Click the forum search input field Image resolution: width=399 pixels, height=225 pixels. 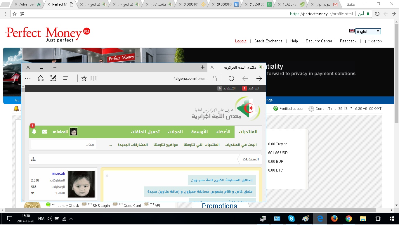tap(63, 144)
